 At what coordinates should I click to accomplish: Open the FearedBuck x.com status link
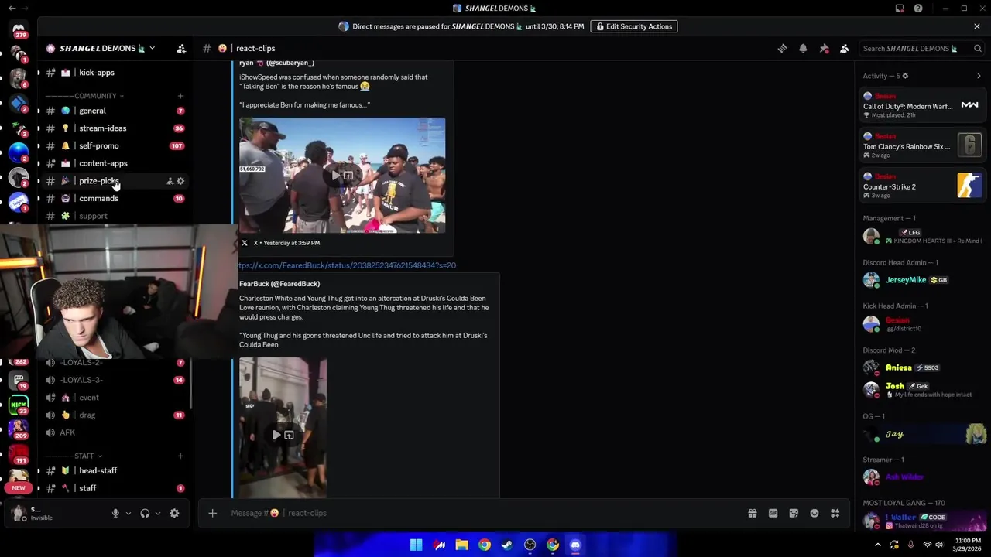pos(347,265)
